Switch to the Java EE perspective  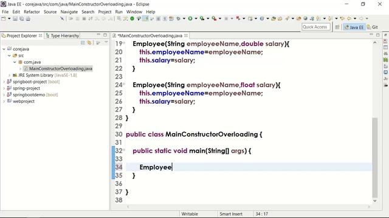click(x=354, y=27)
